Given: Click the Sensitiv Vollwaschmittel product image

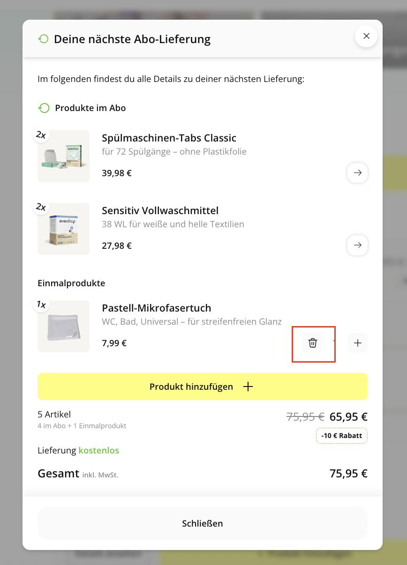Looking at the screenshot, I should point(63,229).
